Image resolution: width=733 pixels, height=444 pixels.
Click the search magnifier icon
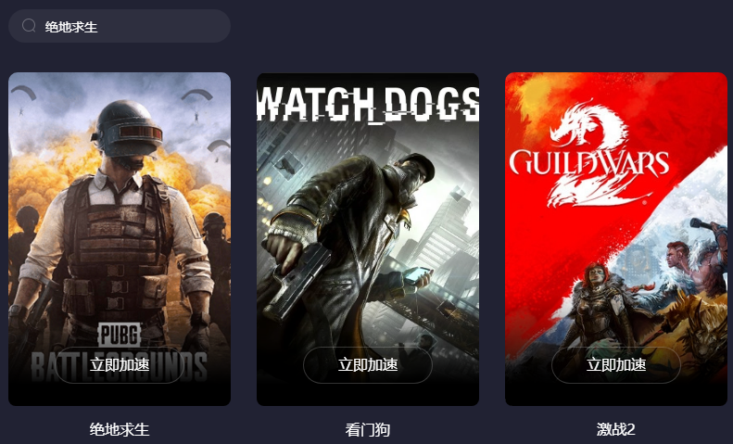coord(29,26)
